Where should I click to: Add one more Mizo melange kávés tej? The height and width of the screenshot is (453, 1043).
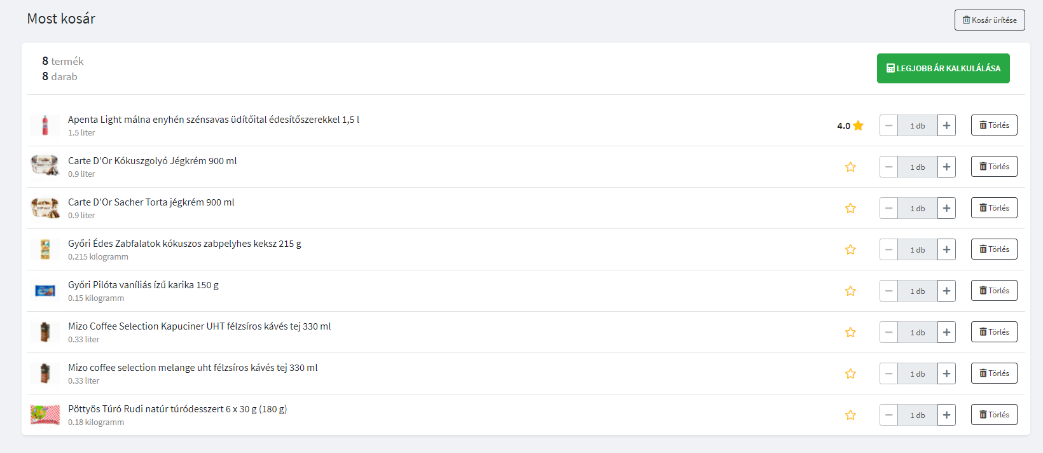[x=946, y=374]
